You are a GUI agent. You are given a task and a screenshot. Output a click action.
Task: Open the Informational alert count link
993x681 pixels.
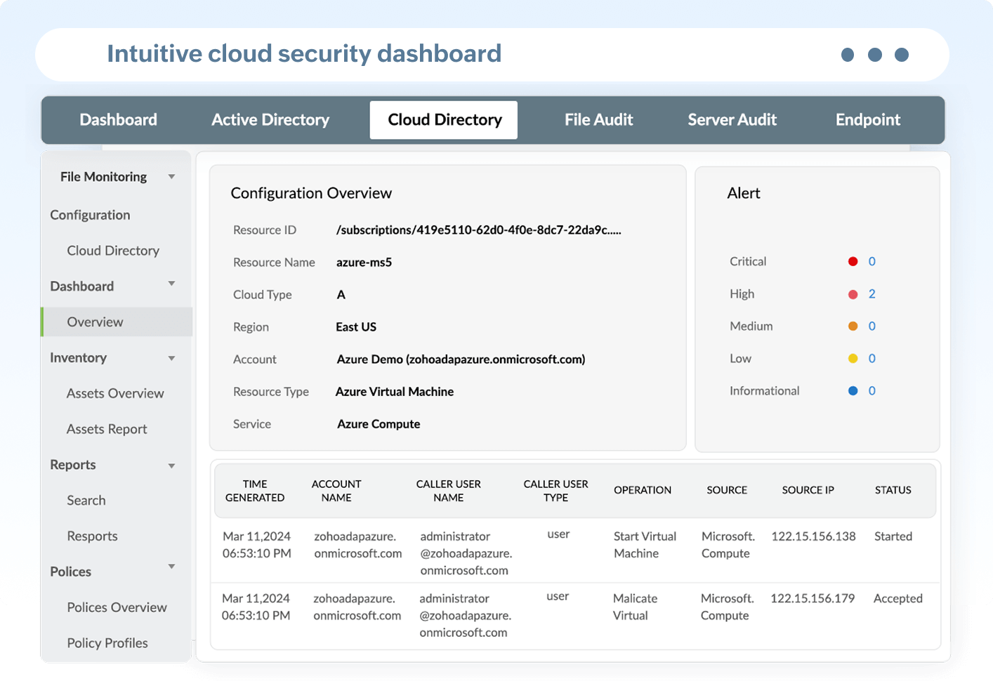point(872,391)
